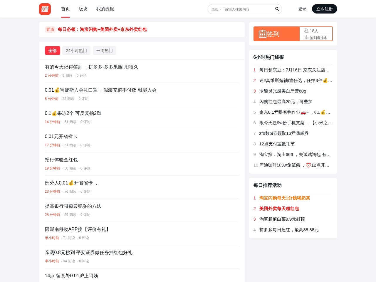Click 18人 check-in count
This screenshot has width=376, height=282.
coord(314,31)
